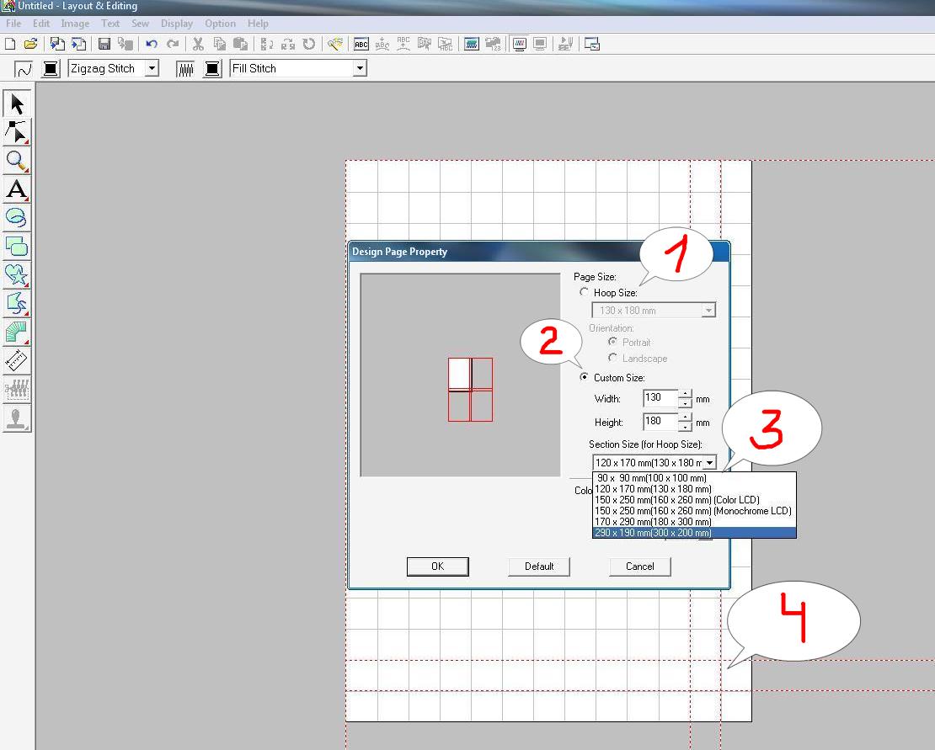Screen dimensions: 935x750
Task: Select the Custom Size radio button
Action: tap(585, 377)
